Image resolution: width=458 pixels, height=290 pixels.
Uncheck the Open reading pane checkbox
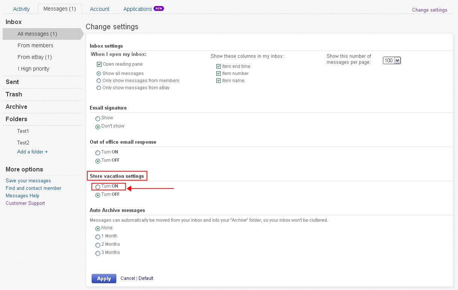point(99,64)
